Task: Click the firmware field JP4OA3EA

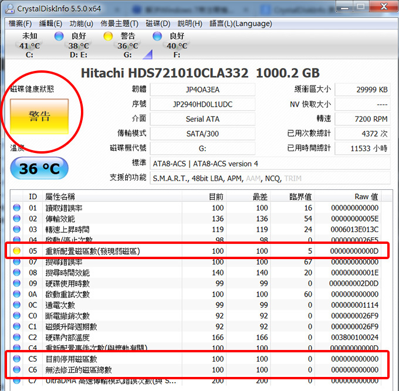Action: pos(202,90)
